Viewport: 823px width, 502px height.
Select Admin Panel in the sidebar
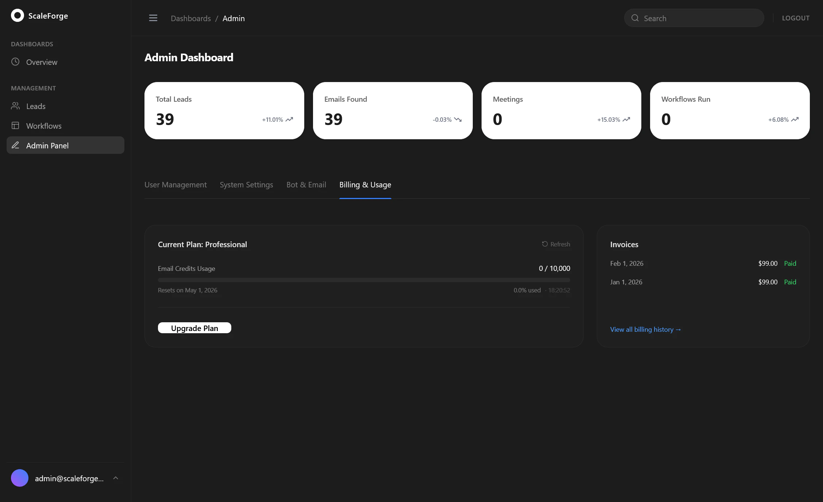click(65, 145)
